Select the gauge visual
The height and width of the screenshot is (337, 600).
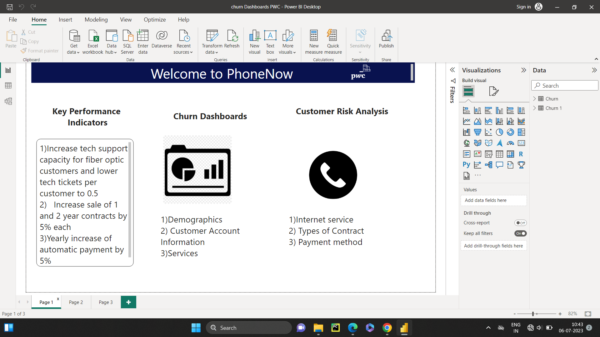[510, 143]
